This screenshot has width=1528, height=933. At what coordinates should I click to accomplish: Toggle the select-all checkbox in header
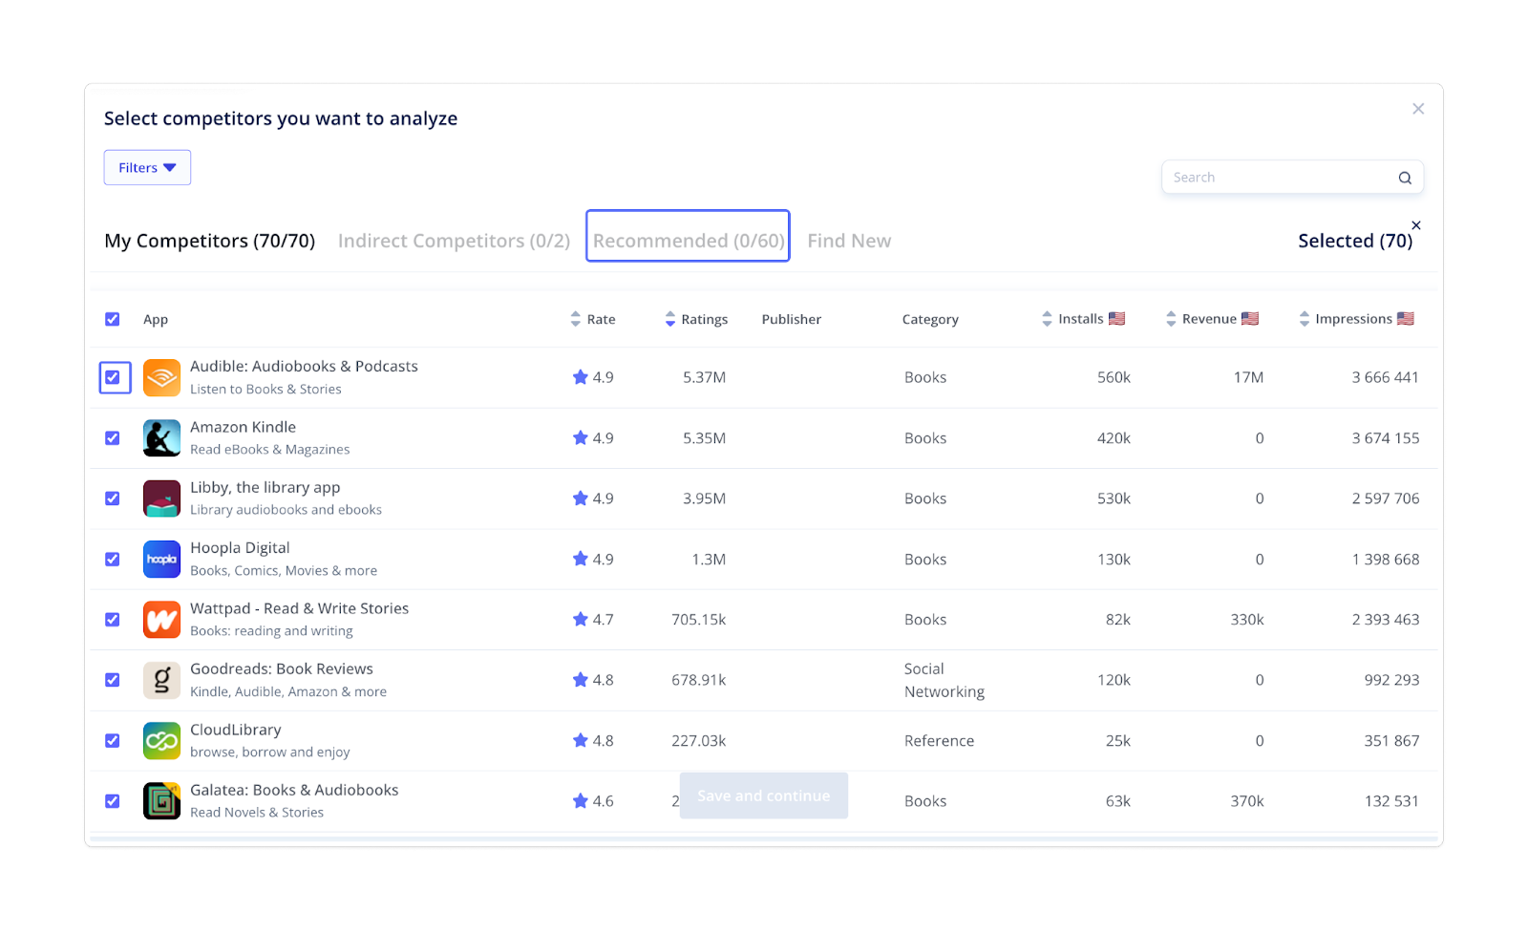(x=113, y=319)
